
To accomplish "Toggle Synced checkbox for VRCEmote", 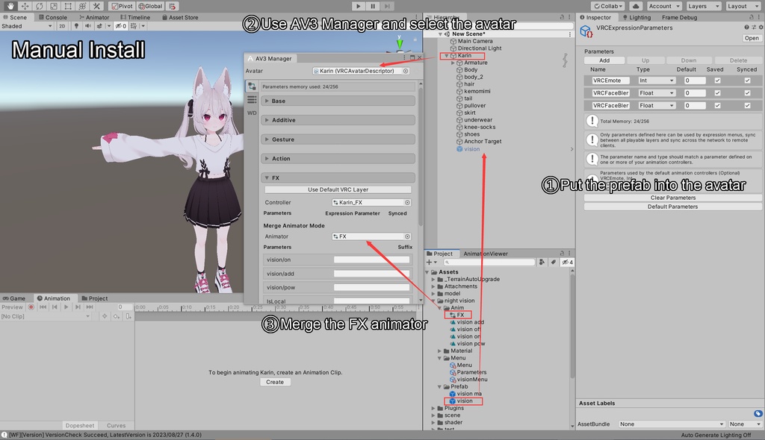I will pos(747,81).
